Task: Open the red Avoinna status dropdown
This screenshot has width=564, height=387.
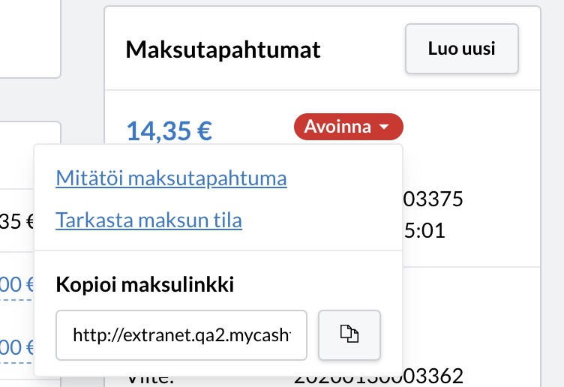Action: tap(349, 127)
